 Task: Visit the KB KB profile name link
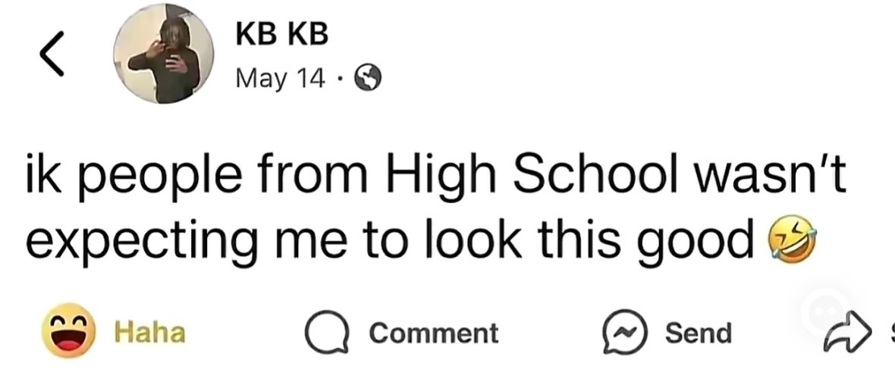point(283,35)
